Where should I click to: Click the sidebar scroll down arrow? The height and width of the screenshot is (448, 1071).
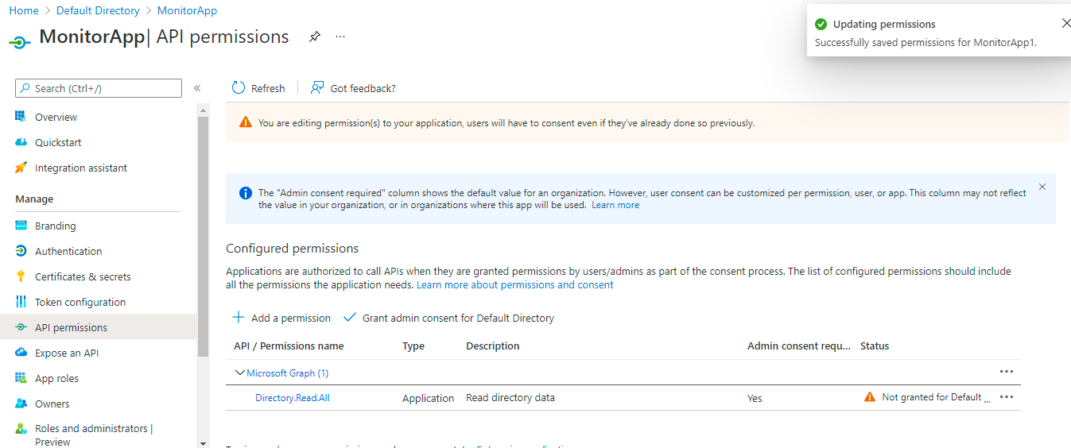(203, 442)
